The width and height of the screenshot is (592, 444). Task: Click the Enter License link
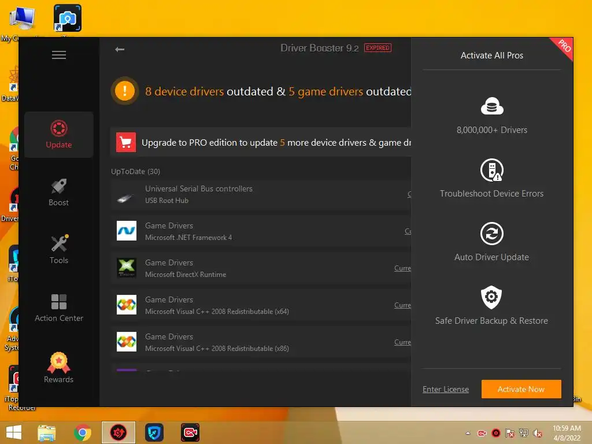(x=446, y=389)
